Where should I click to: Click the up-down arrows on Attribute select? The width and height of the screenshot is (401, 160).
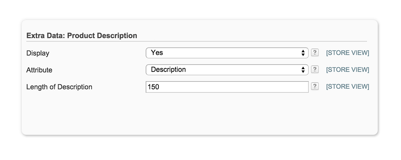303,70
